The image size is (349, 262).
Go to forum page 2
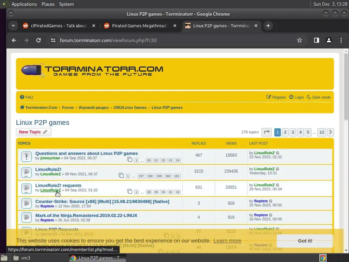coord(285,132)
